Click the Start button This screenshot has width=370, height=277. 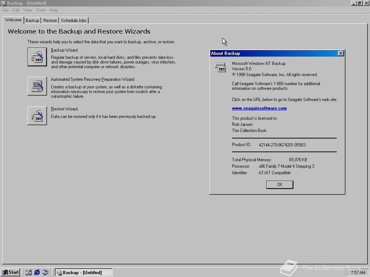point(10,272)
